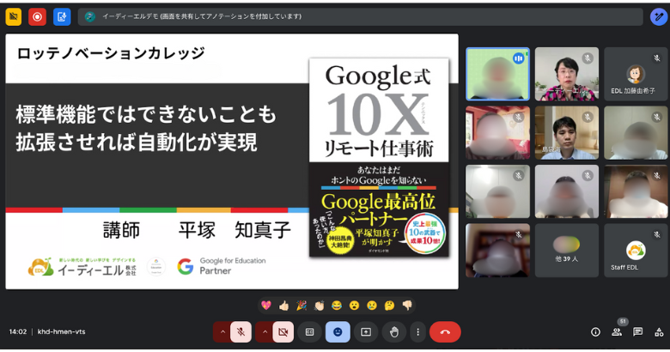The width and height of the screenshot is (670, 352).
Task: Click the イーディーエル company logo on slide
Action: click(82, 267)
